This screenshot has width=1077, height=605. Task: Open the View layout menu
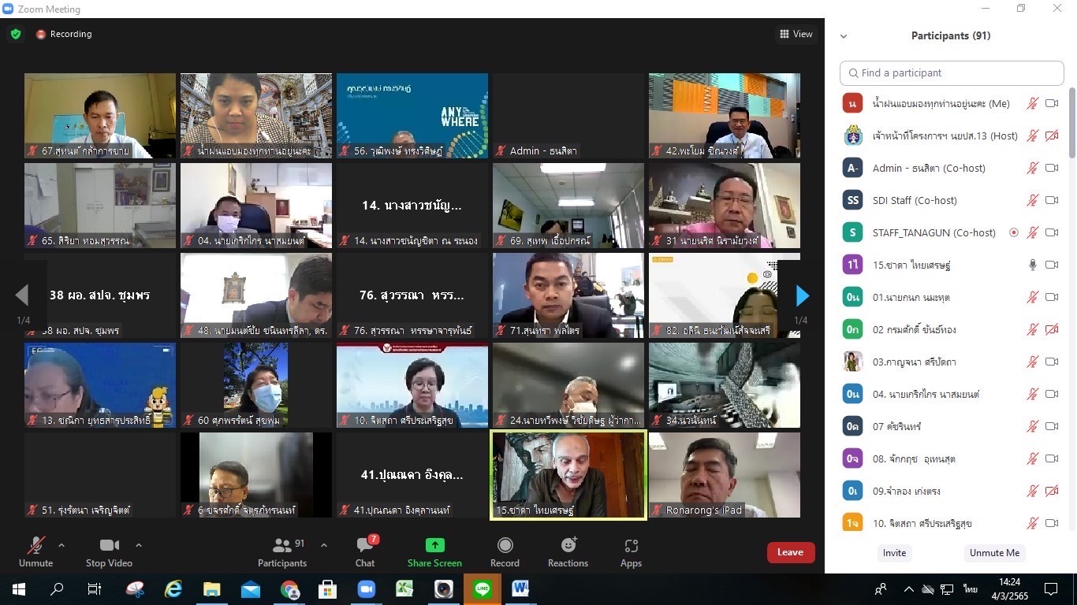click(796, 34)
